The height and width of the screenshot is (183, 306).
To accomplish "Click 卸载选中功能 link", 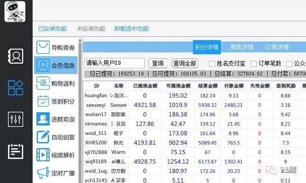I will click(x=131, y=29).
